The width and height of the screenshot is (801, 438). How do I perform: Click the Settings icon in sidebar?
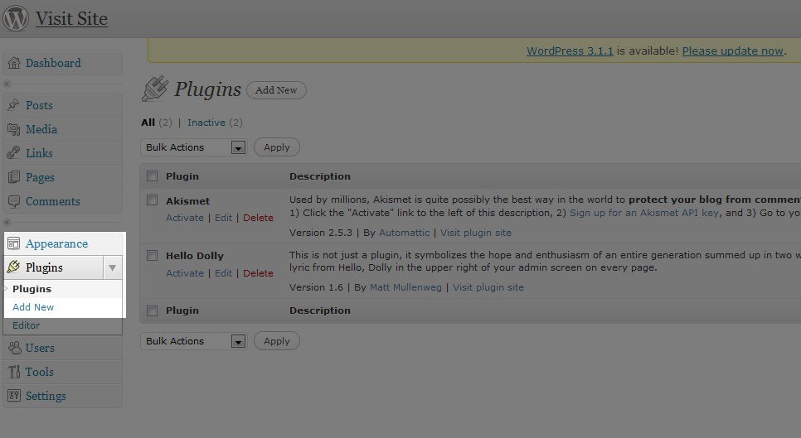(x=14, y=396)
